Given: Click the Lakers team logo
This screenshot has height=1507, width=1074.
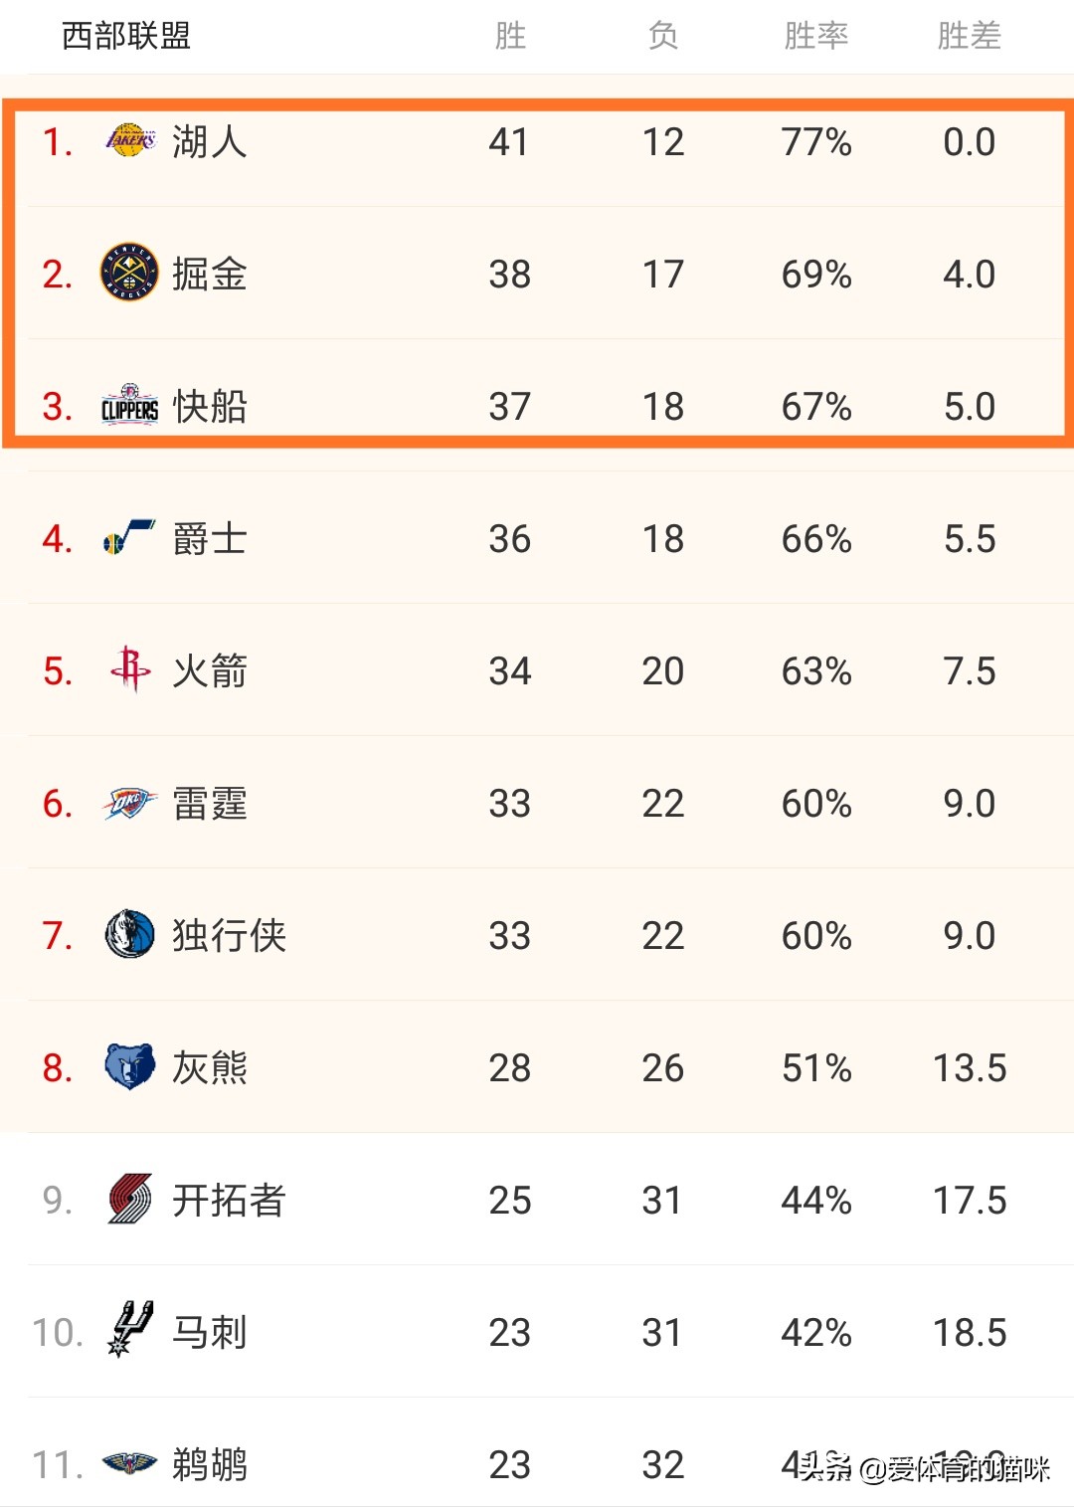Looking at the screenshot, I should click(x=130, y=141).
